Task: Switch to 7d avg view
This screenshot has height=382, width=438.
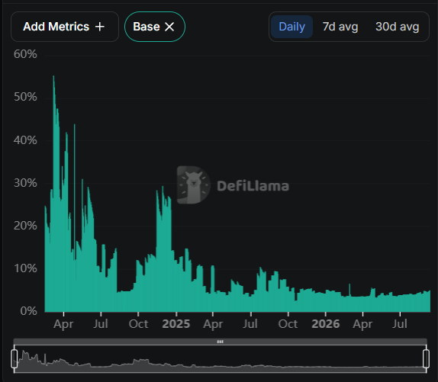Action: tap(340, 27)
